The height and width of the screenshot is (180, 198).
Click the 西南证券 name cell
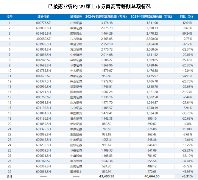coord(76,167)
